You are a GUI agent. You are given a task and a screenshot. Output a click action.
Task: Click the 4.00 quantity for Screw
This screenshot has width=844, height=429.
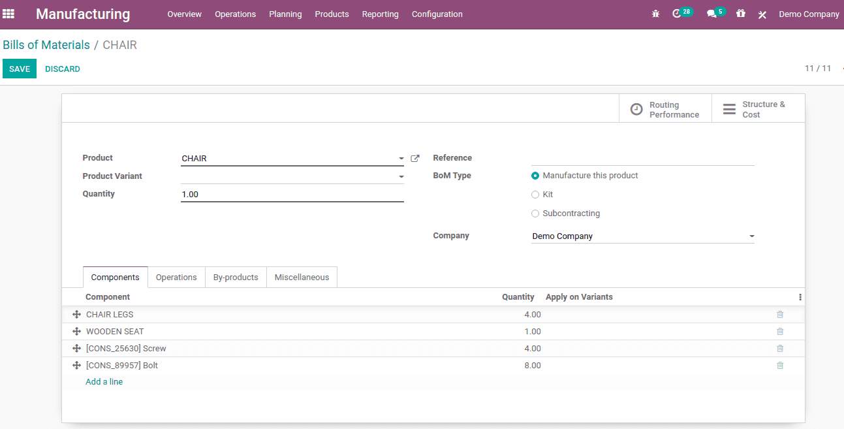[533, 349]
